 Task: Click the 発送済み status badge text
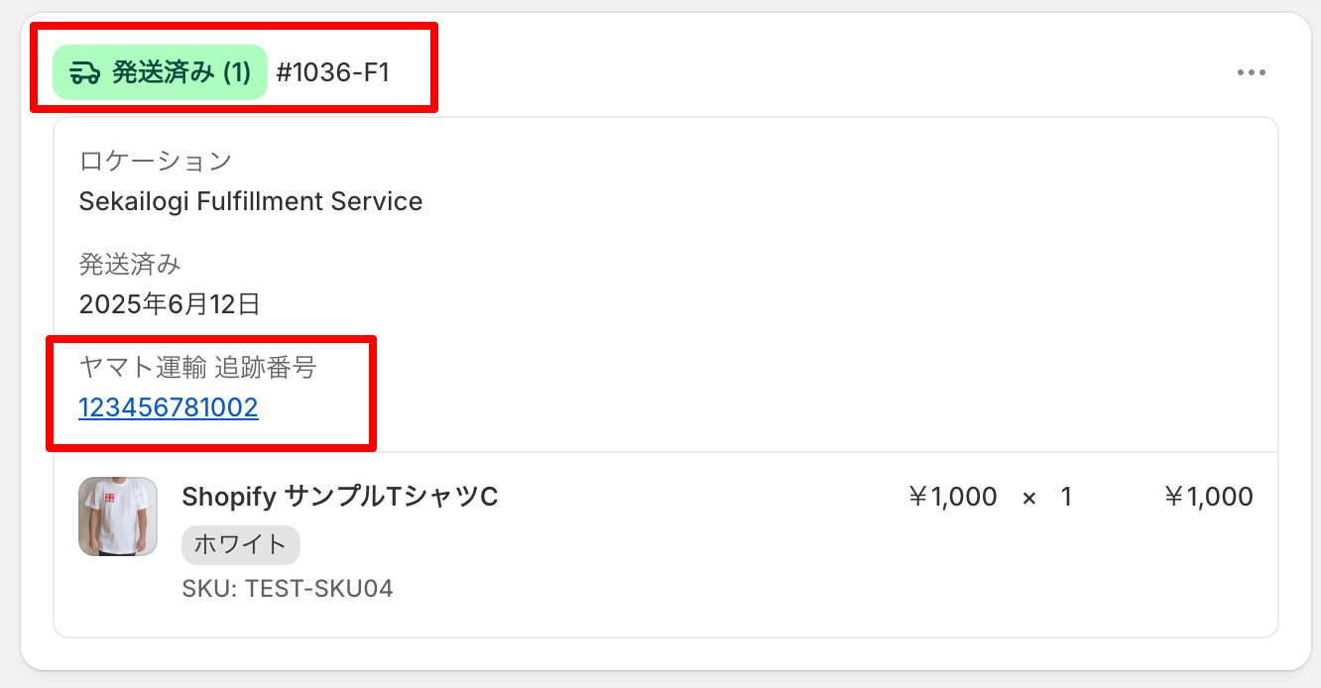pyautogui.click(x=163, y=72)
